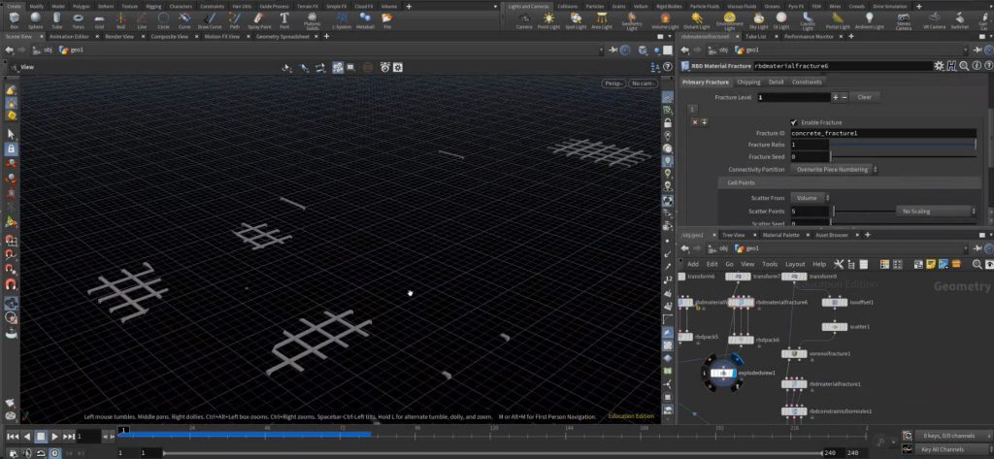Click the Clear button for Fracture Level
The height and width of the screenshot is (459, 994).
[865, 97]
